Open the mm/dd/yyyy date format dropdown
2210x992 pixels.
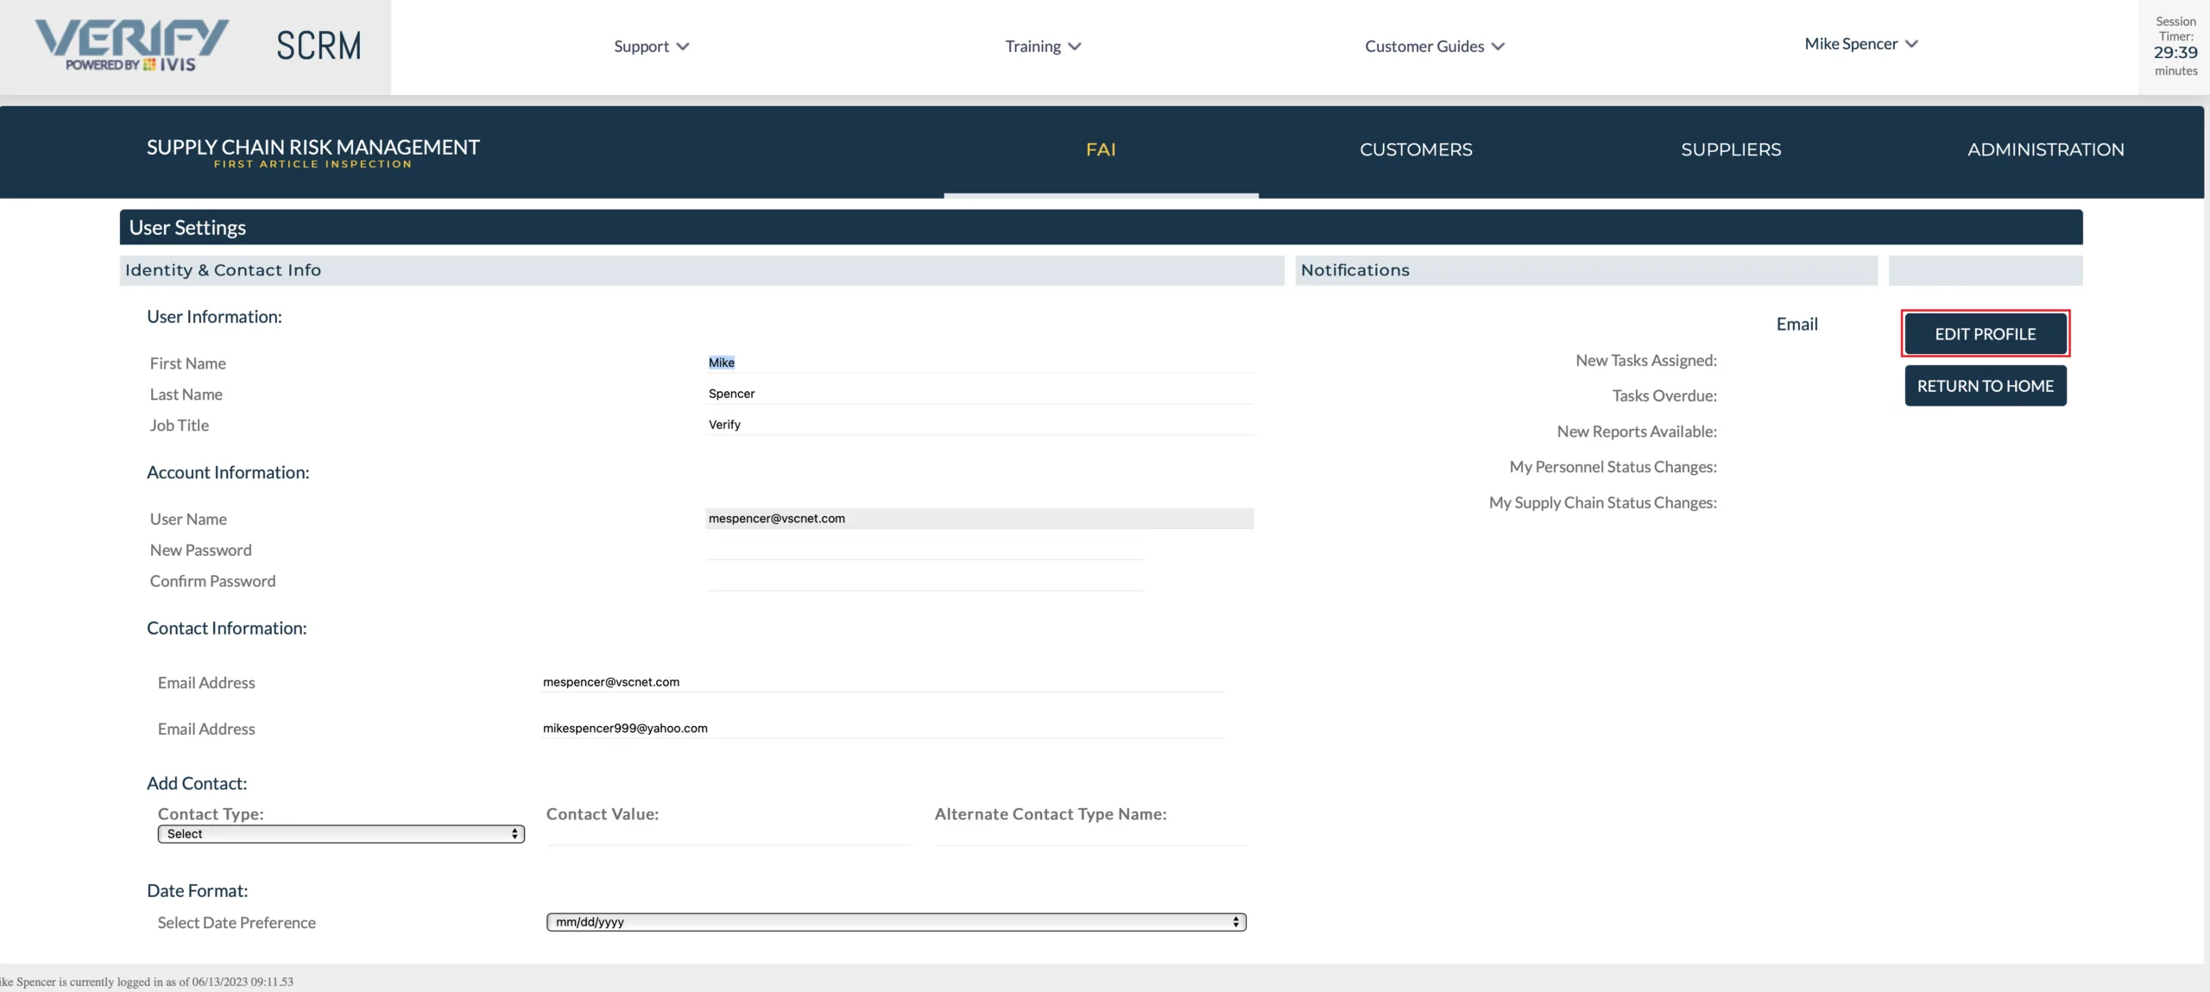[x=896, y=922]
